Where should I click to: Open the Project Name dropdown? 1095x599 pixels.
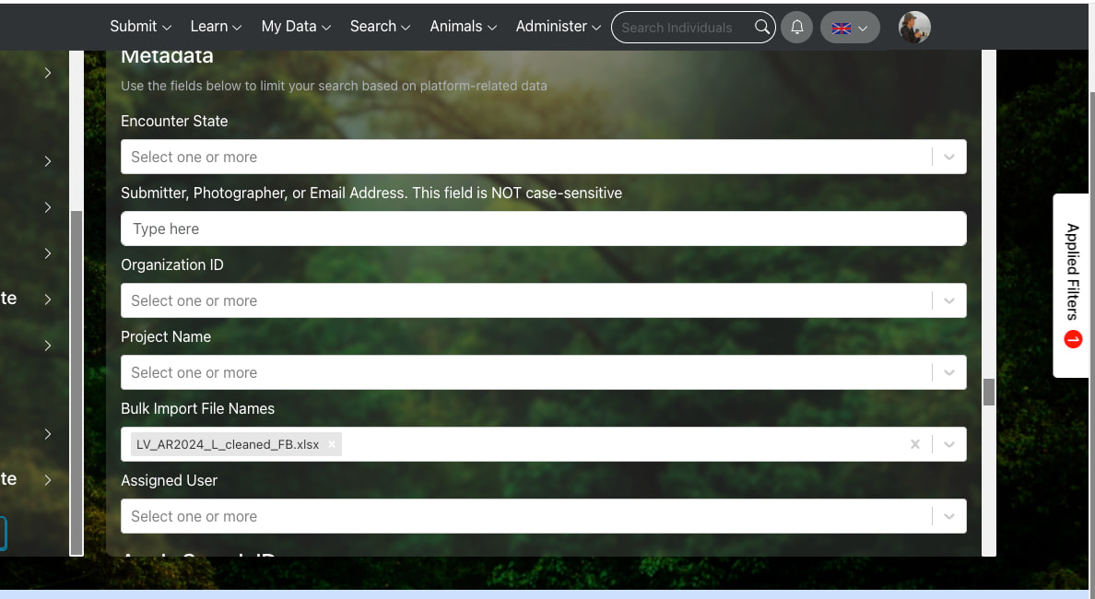click(948, 372)
